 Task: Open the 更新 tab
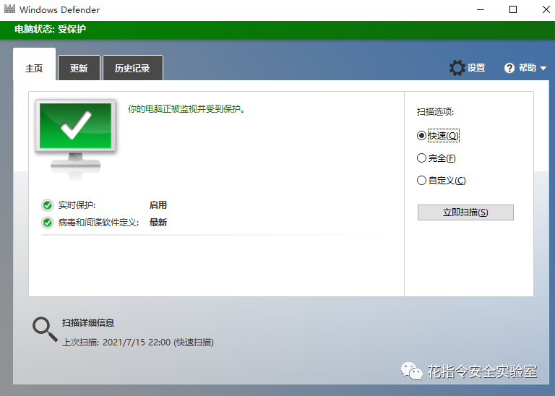click(x=79, y=68)
